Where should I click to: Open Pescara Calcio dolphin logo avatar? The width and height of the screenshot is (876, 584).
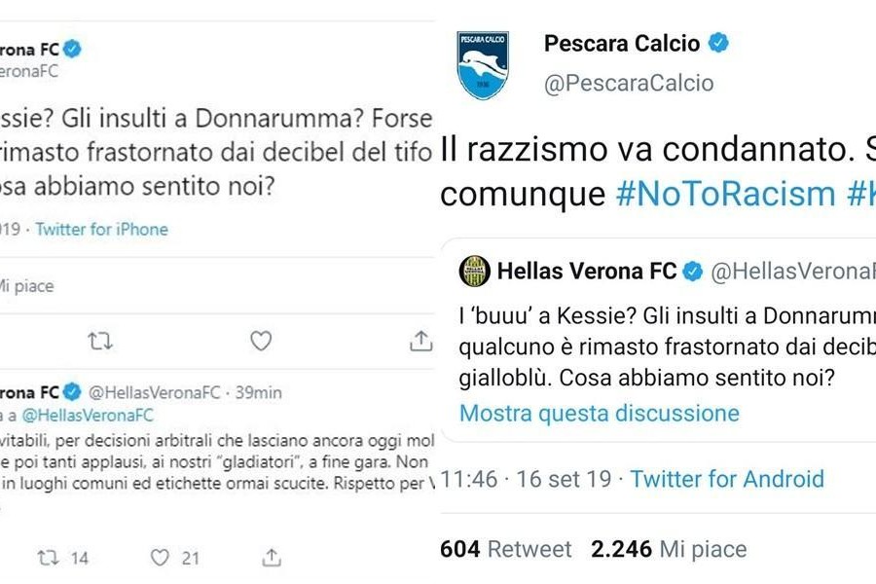click(x=483, y=65)
